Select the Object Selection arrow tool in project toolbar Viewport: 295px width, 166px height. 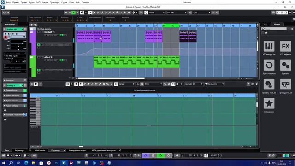[90, 12]
